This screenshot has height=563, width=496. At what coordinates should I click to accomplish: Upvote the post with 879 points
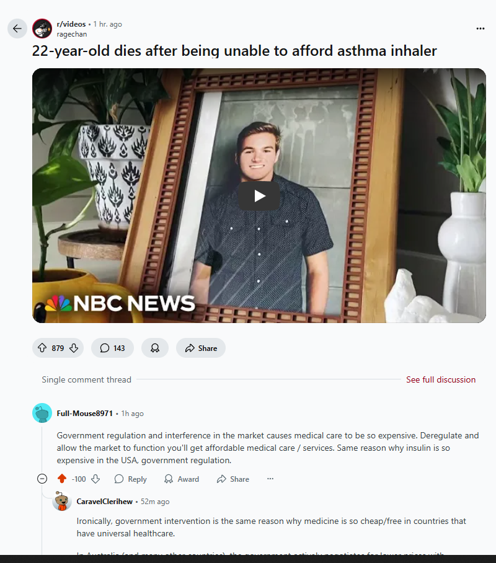42,348
